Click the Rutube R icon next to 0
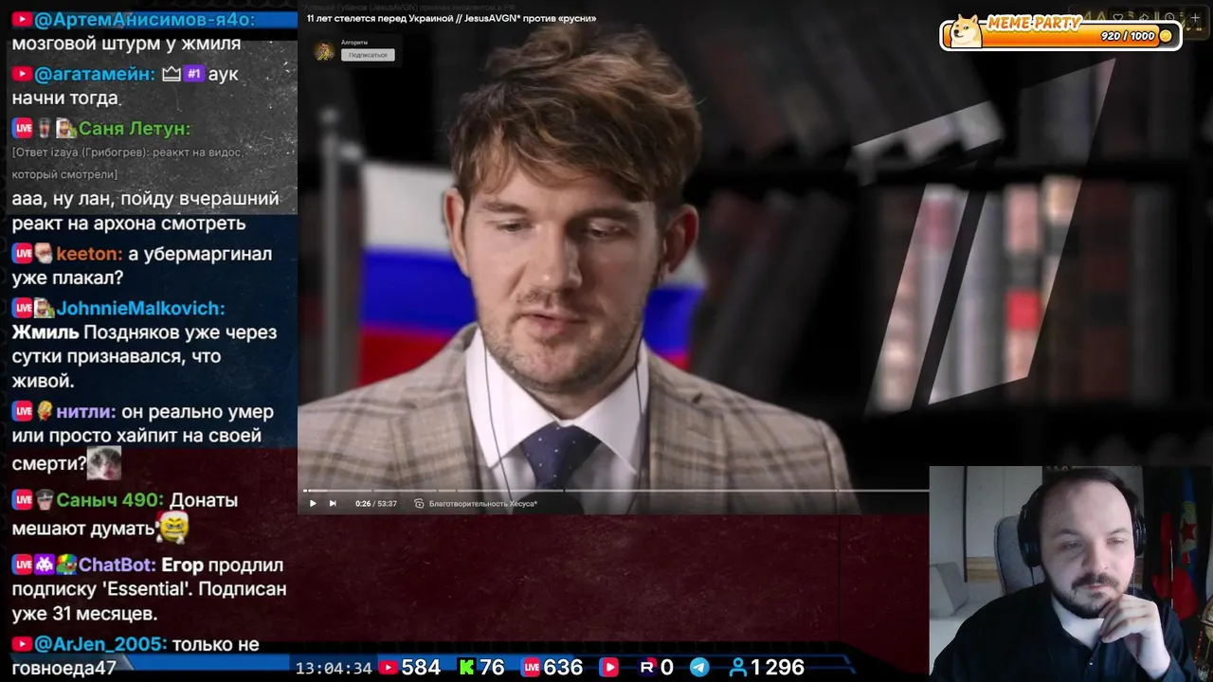Viewport: 1213px width, 682px height. 647,668
